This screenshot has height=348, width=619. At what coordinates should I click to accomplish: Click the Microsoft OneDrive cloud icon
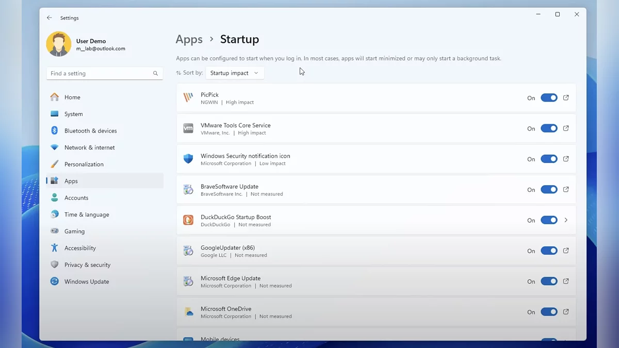pyautogui.click(x=188, y=312)
